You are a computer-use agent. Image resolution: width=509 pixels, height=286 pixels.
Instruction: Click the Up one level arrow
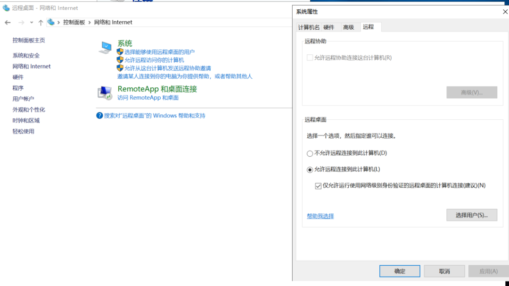[x=41, y=23]
